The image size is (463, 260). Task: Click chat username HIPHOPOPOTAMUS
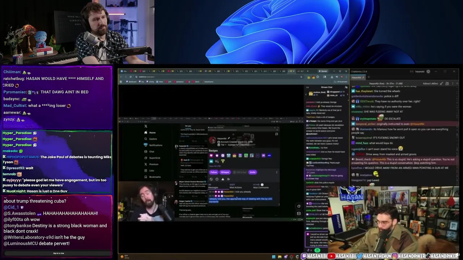coord(22,157)
